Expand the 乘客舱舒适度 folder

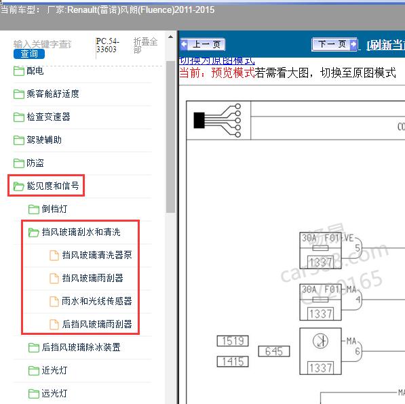(x=53, y=94)
